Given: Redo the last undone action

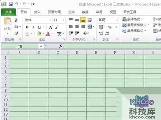Looking at the screenshot, I should [25, 4].
